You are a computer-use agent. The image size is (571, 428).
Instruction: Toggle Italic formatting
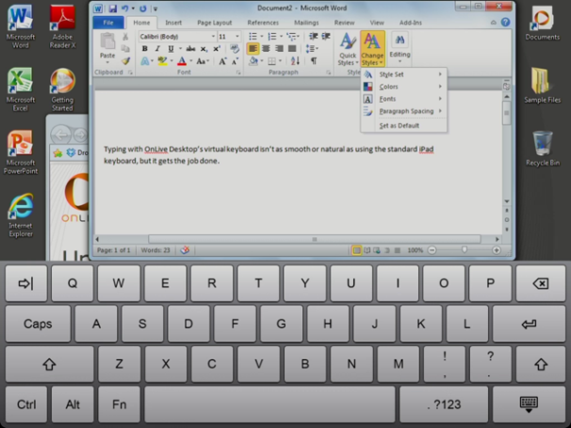point(157,48)
